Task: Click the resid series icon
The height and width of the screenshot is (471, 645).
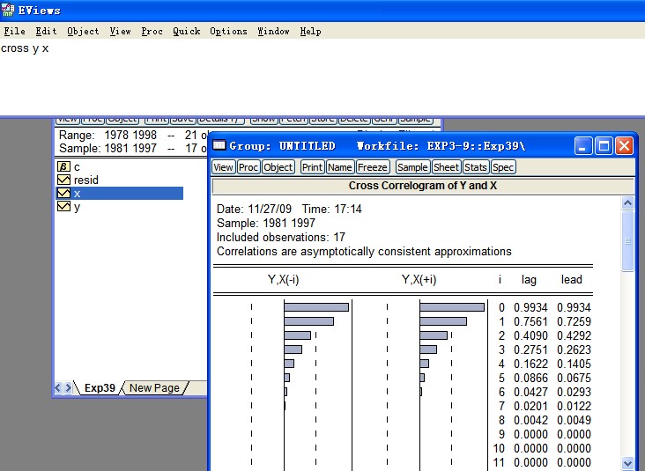Action: coord(63,180)
